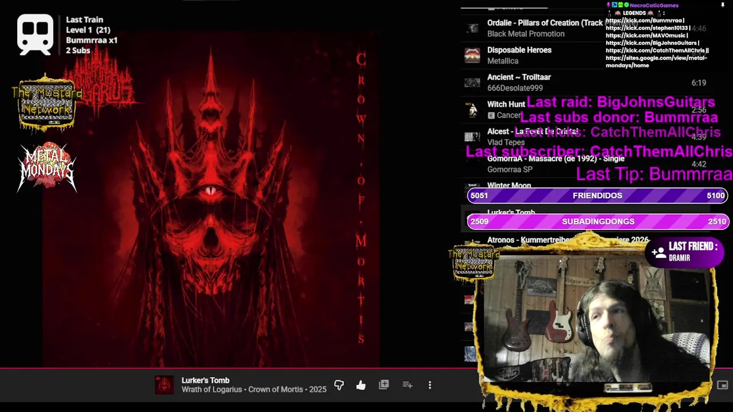
Task: Open Gomorraa SP uploader name
Action: [510, 169]
